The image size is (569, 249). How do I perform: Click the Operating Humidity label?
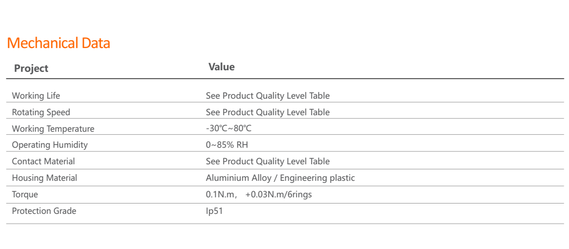coord(50,145)
